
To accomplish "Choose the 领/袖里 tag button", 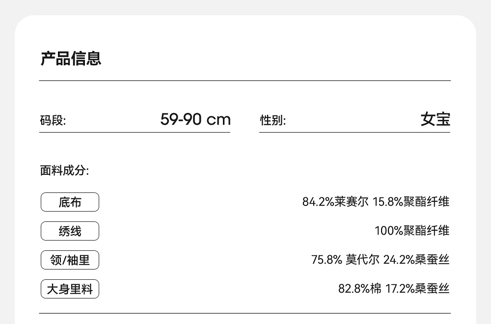I will [70, 260].
